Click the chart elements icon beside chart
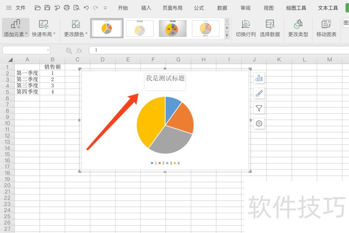 pos(259,78)
